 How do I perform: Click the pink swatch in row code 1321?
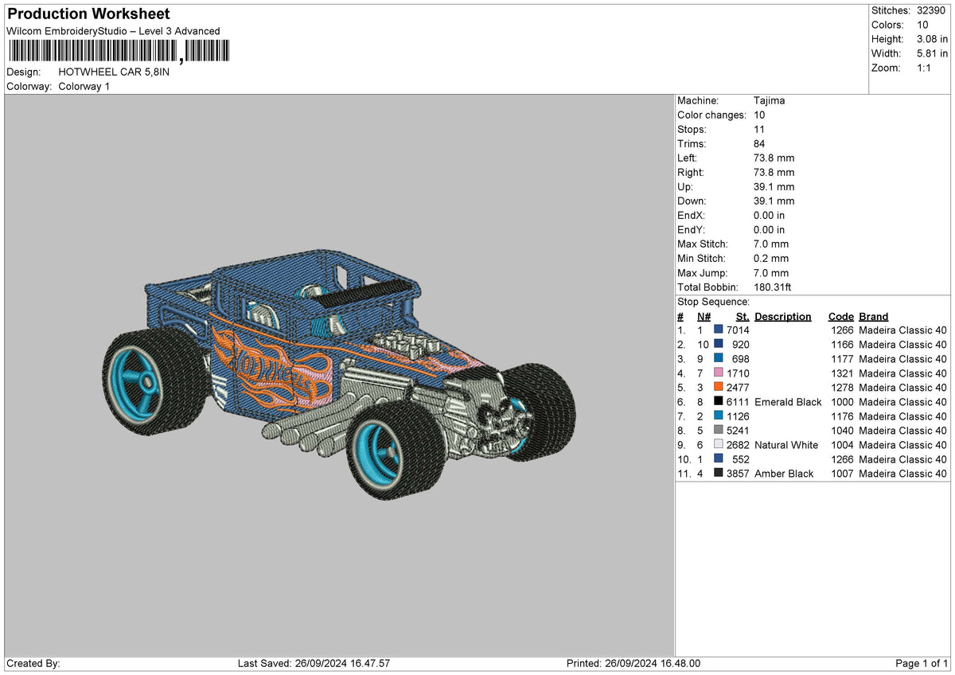pyautogui.click(x=719, y=373)
